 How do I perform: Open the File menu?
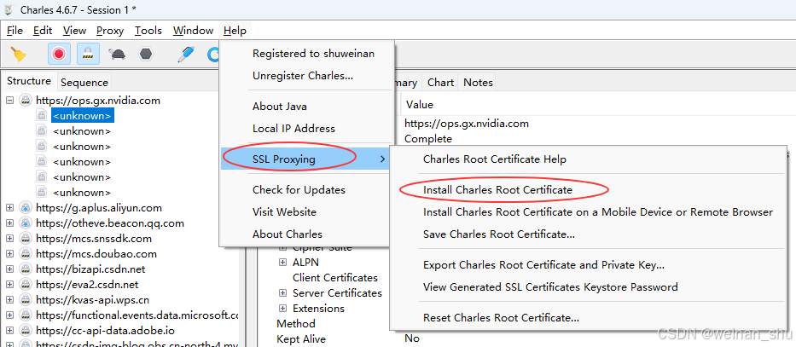click(x=15, y=31)
